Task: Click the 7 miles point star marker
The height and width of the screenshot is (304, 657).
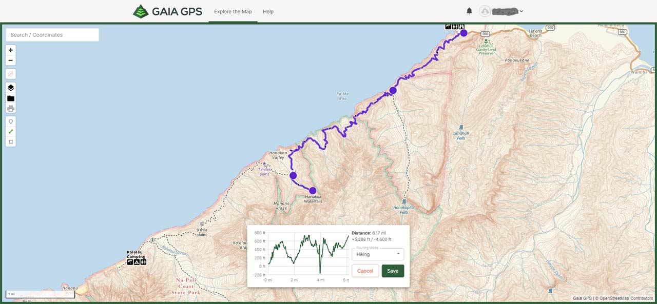Action: [264, 164]
